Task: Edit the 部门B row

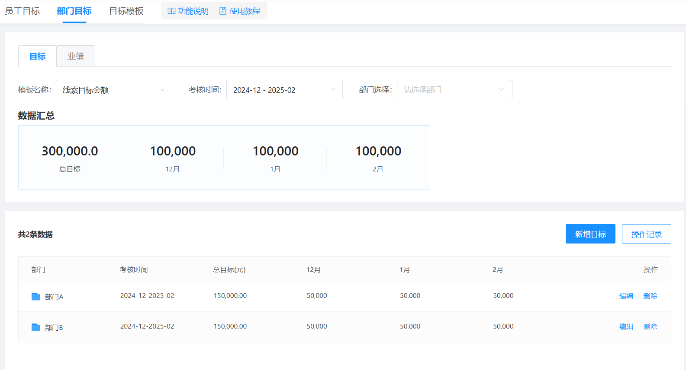Action: tap(626, 327)
